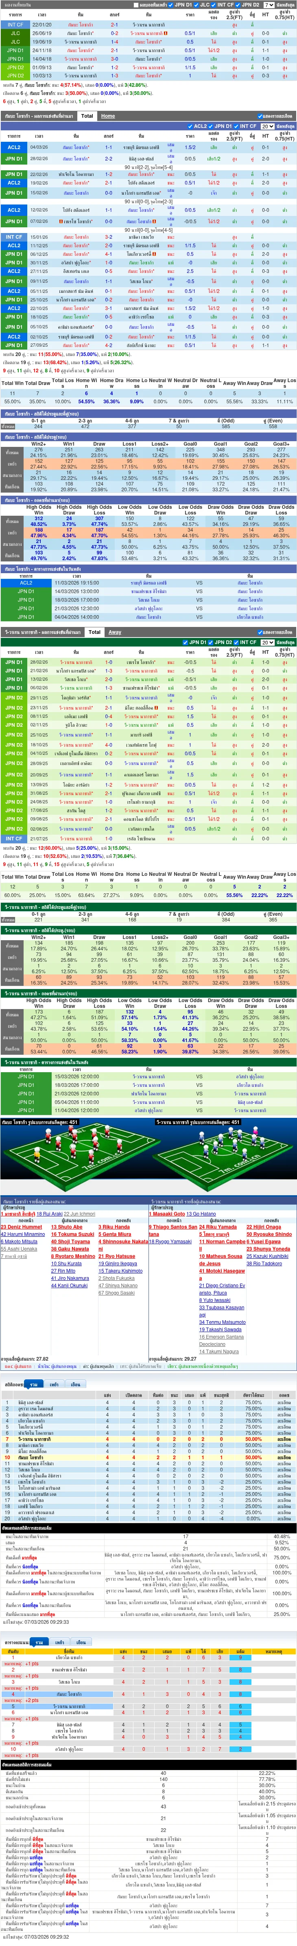Open 3 Riku Handa player link
The image size is (297, 1946).
point(114,1227)
